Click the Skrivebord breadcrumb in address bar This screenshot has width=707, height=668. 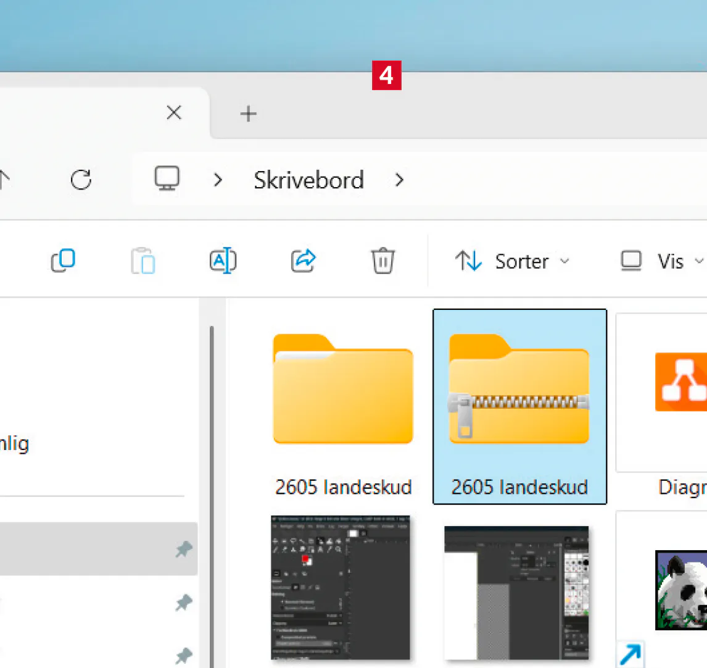(308, 180)
